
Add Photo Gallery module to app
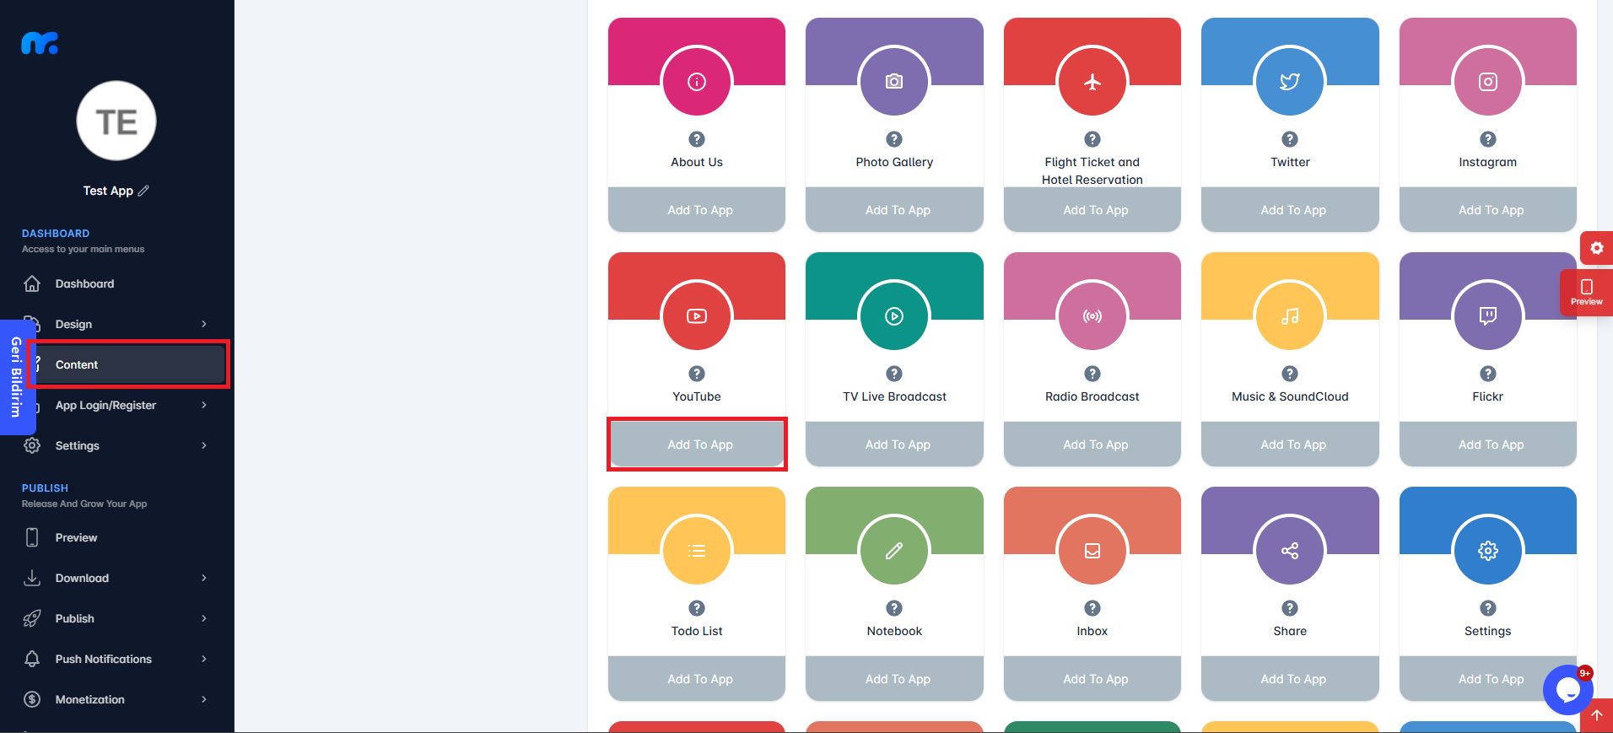[894, 210]
